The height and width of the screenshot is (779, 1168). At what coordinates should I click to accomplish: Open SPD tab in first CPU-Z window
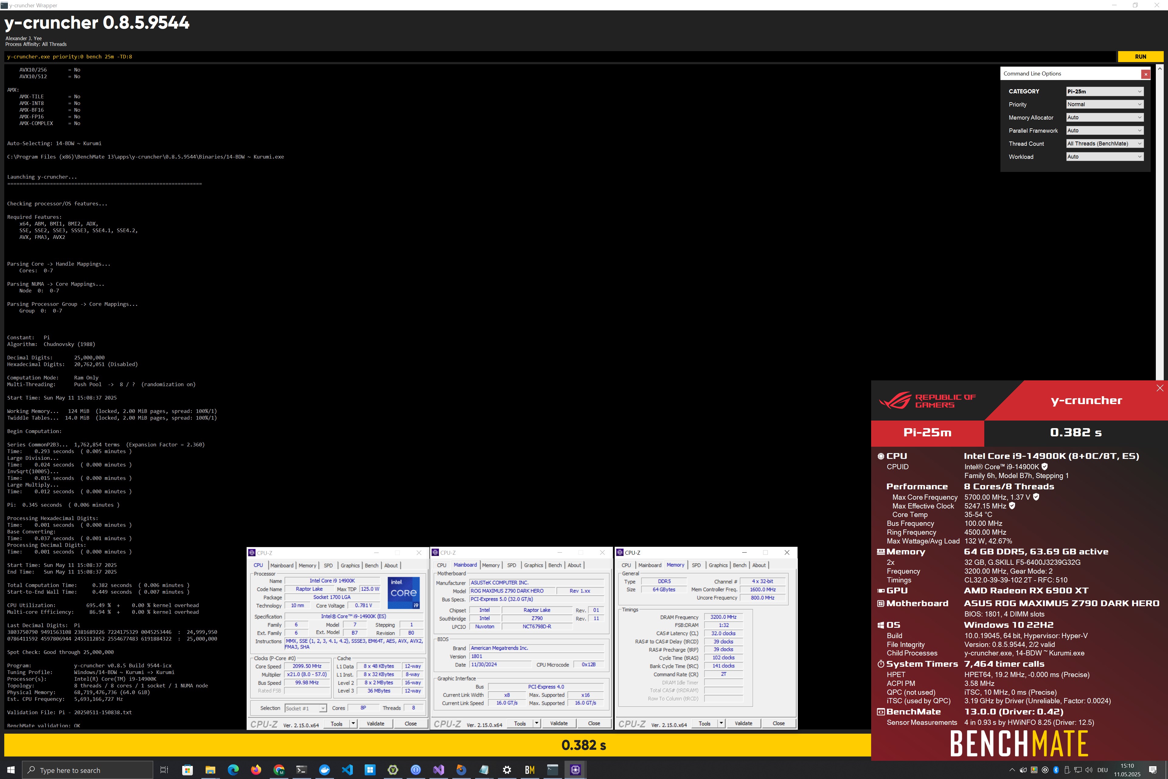coord(328,565)
